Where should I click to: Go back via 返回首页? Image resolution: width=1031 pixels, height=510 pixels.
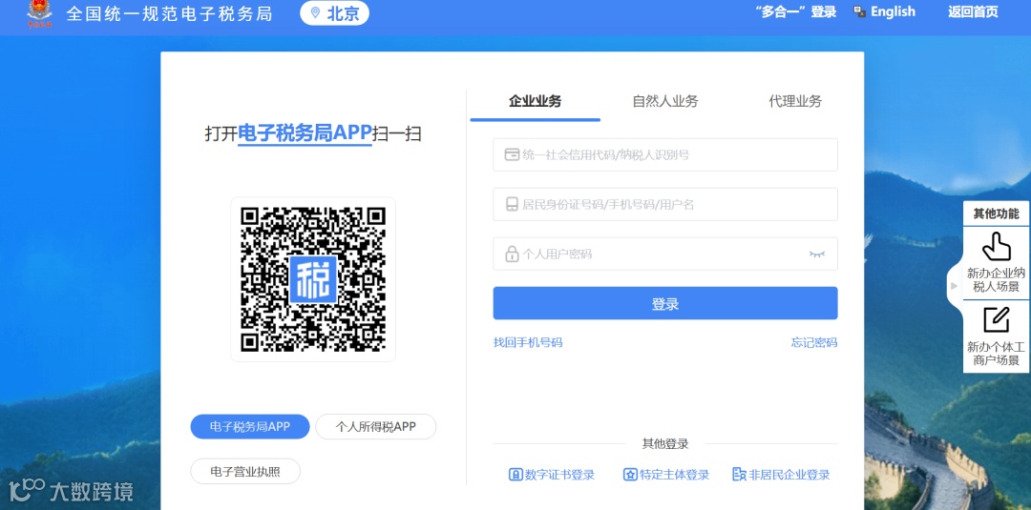973,11
